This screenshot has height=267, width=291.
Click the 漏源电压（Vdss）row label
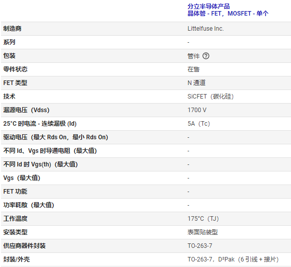[x=26, y=110]
